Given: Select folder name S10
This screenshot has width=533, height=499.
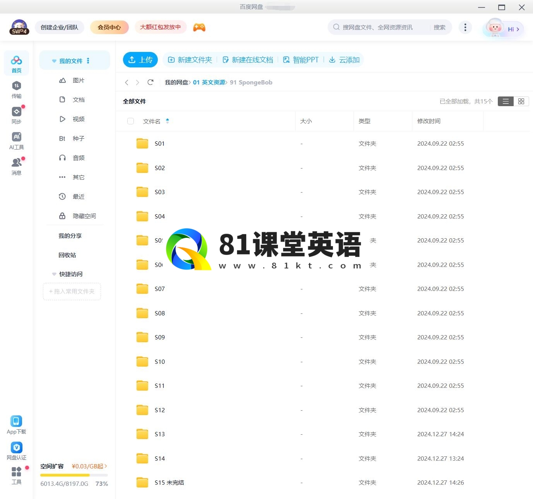Looking at the screenshot, I should coord(160,361).
